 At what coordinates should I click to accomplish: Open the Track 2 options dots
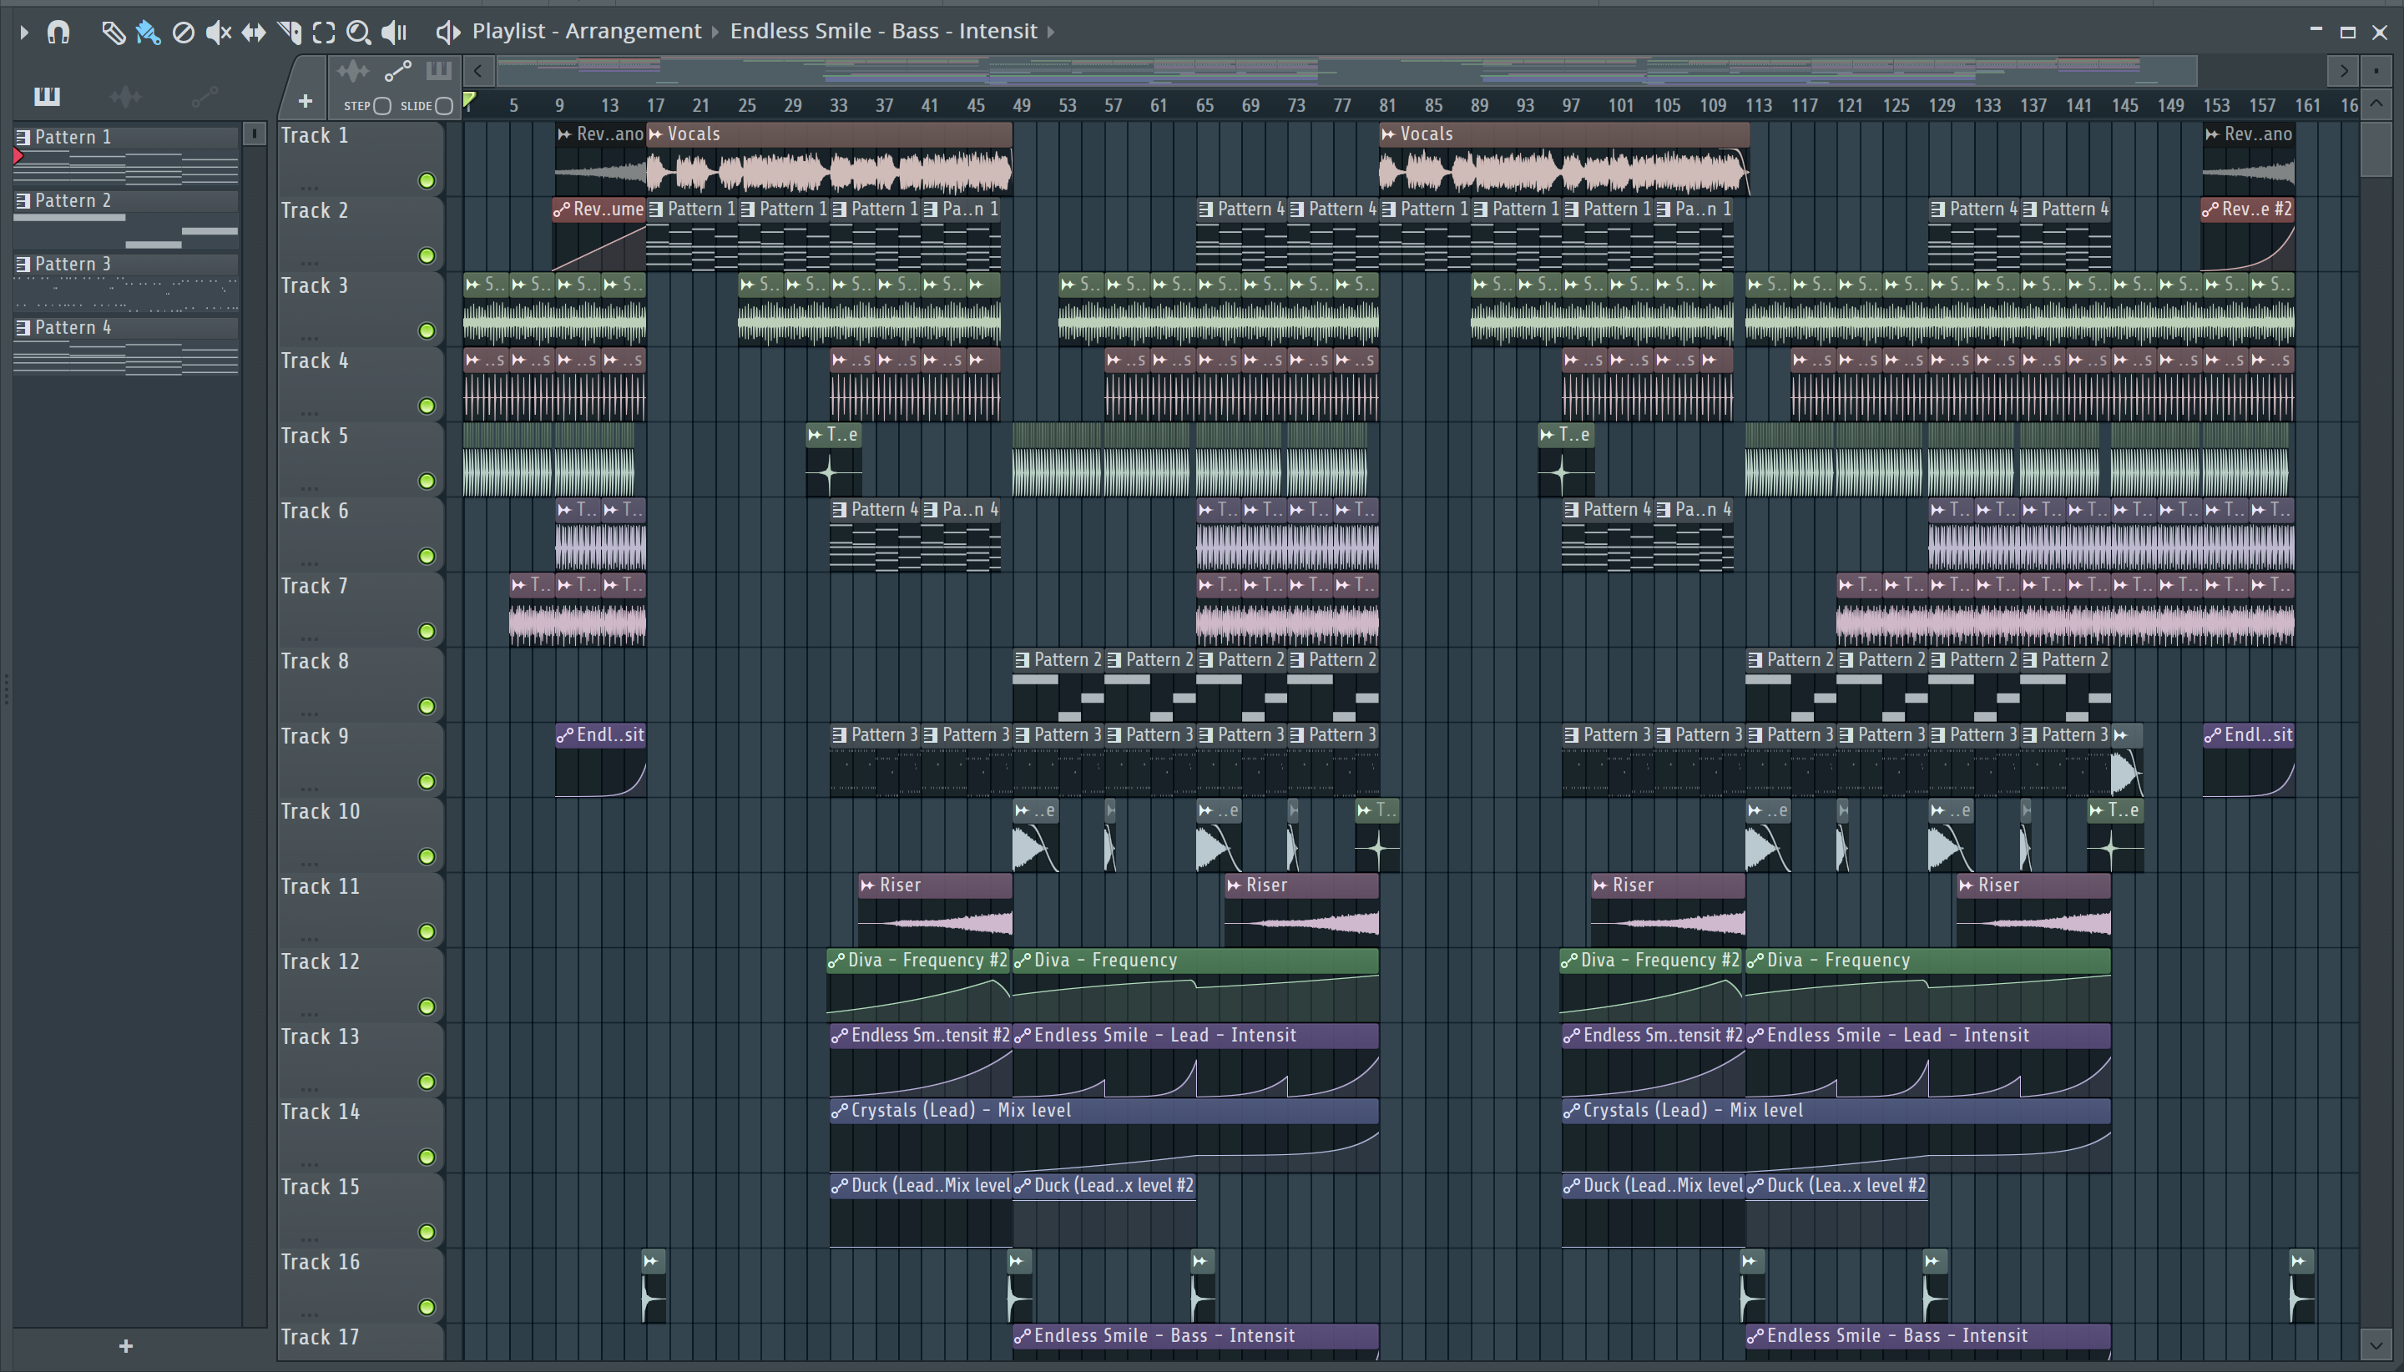click(309, 263)
